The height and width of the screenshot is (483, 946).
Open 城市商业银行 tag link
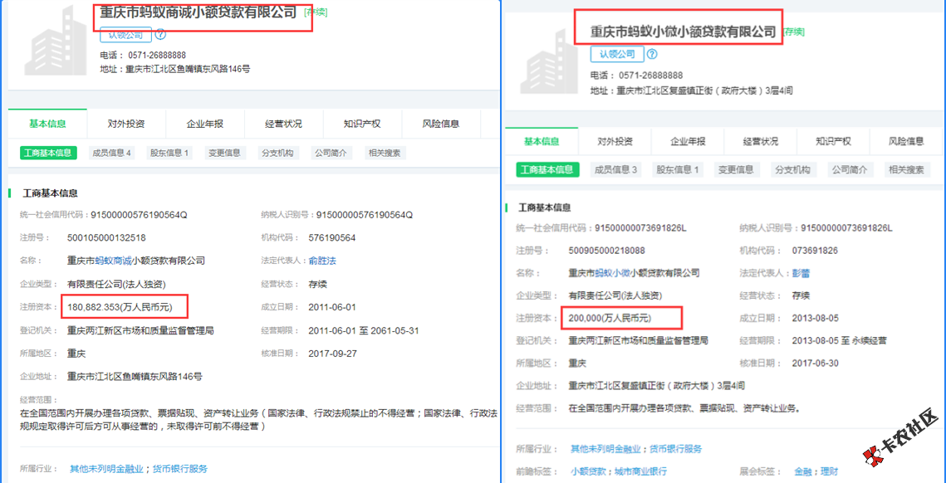[x=640, y=471]
